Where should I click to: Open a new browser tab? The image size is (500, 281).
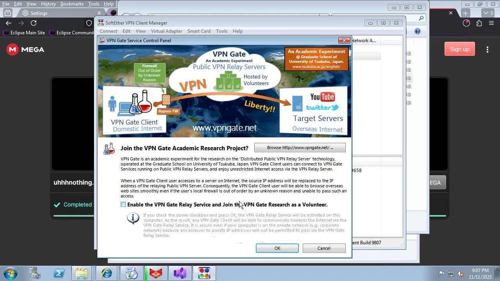(x=465, y=13)
